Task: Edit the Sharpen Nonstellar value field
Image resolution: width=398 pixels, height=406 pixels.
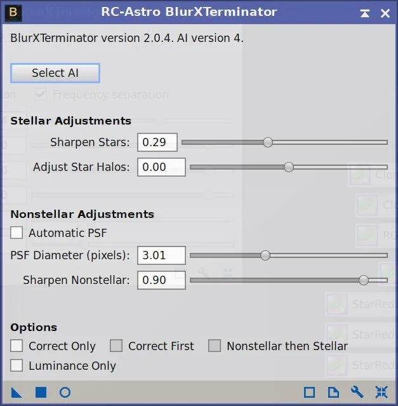Action: (x=161, y=280)
